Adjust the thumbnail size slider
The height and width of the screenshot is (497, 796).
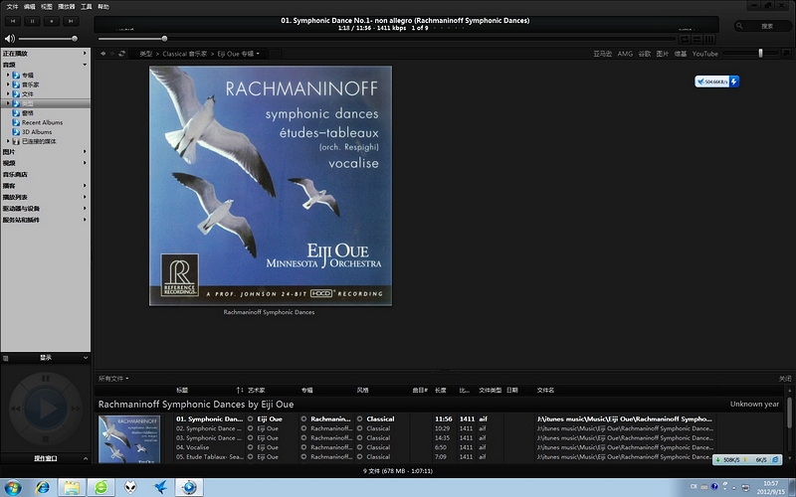pyautogui.click(x=760, y=54)
